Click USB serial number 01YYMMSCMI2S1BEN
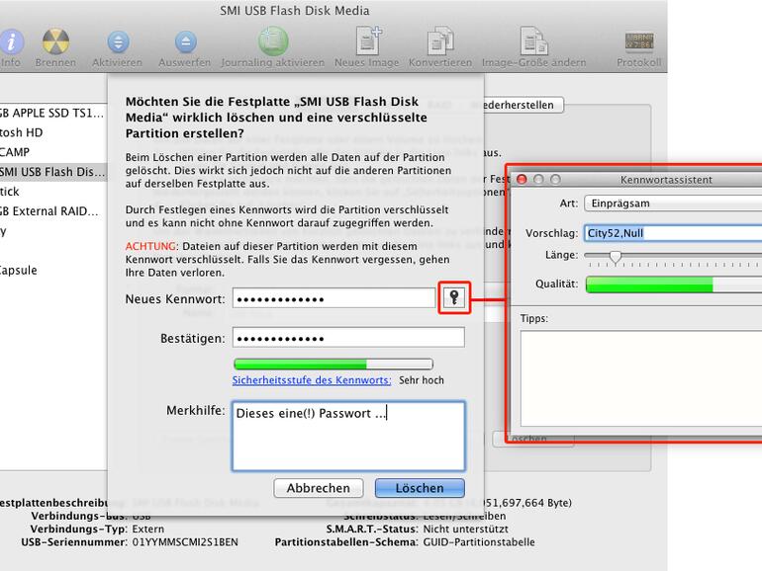The width and height of the screenshot is (762, 571). [185, 542]
